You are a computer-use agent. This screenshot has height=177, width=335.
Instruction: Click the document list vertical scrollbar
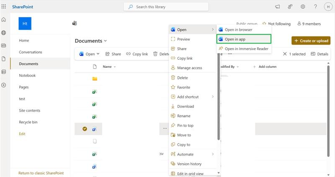[x=328, y=111]
